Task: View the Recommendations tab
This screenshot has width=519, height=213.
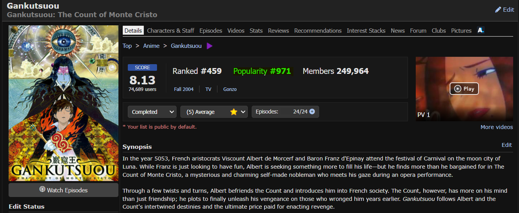Action: 318,31
